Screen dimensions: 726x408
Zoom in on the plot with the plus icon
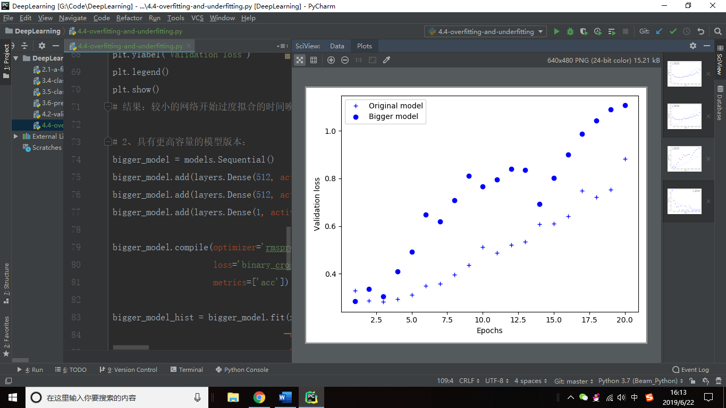tap(331, 60)
